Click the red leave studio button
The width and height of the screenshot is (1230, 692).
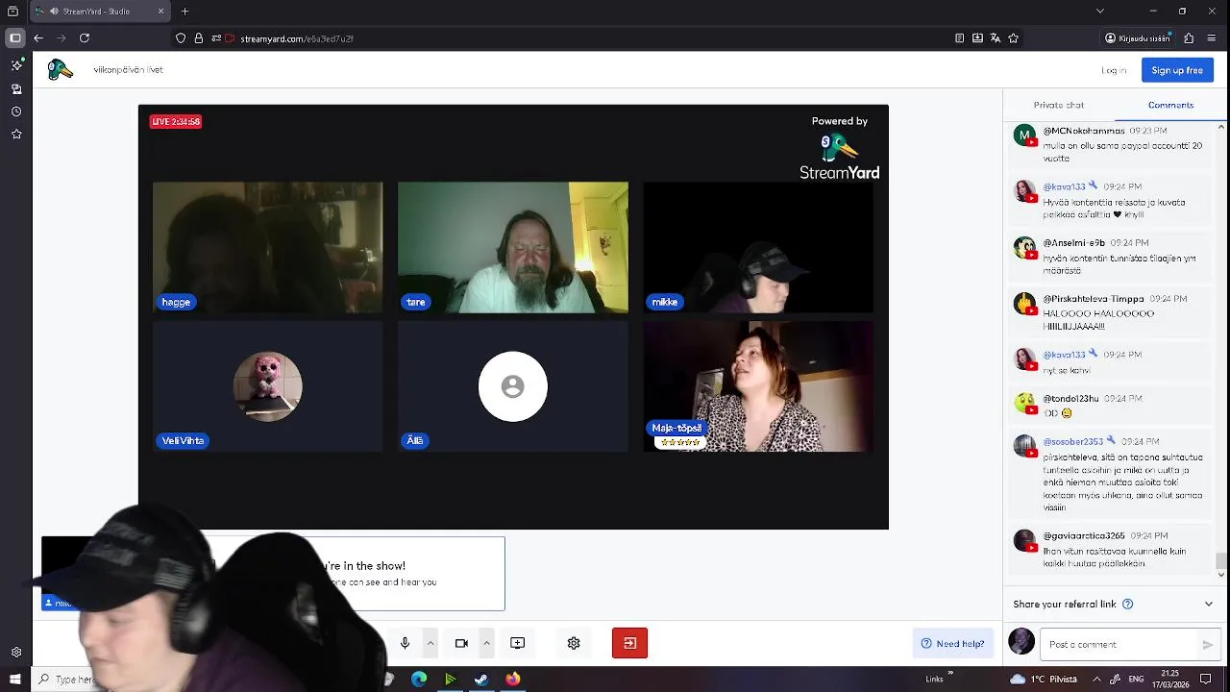coord(629,643)
